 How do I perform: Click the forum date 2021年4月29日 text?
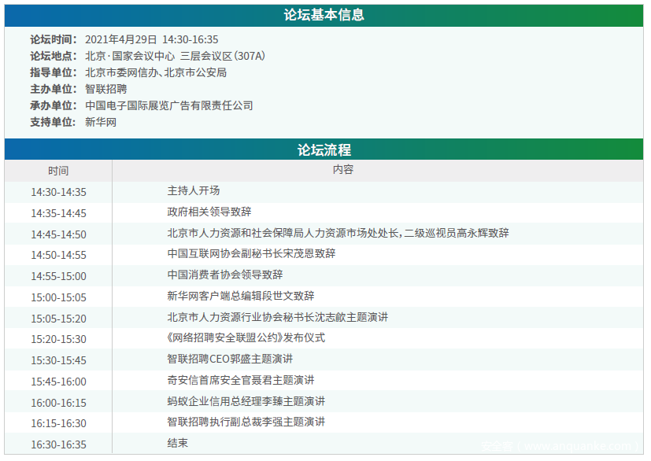pyautogui.click(x=120, y=39)
